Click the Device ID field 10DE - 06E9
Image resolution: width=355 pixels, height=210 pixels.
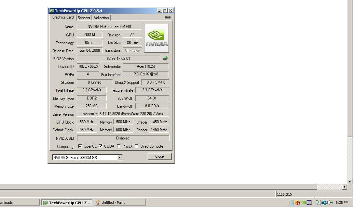[88, 66]
